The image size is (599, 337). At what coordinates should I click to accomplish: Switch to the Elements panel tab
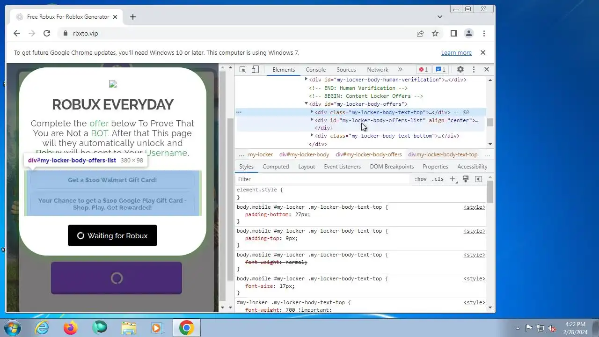pyautogui.click(x=284, y=69)
